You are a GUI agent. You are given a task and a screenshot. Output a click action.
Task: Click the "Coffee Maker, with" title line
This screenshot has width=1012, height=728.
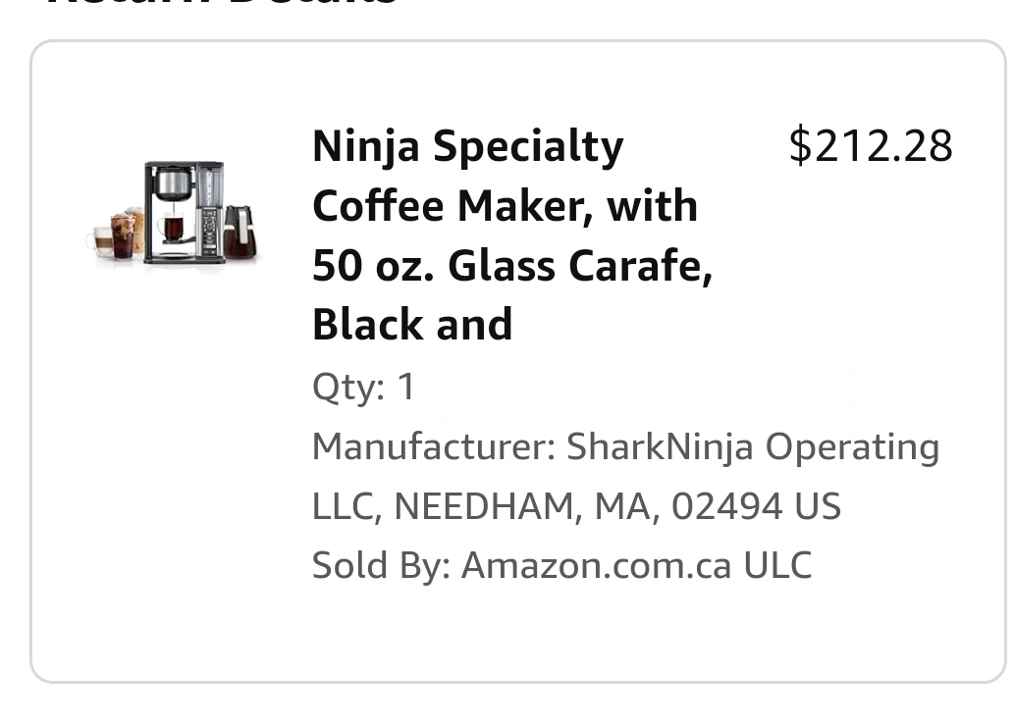505,206
